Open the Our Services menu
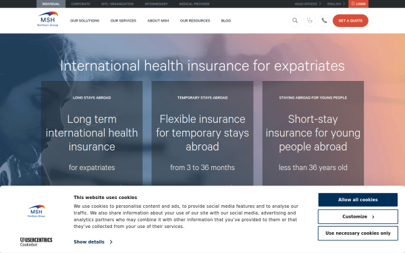Screen dimensions: 405x253 coord(124,21)
